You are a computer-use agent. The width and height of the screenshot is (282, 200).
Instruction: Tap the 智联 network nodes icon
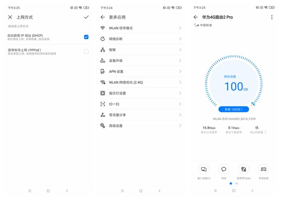tap(103, 50)
